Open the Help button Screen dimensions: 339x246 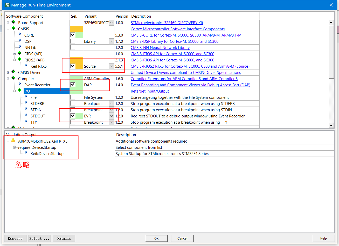[x=323, y=238]
